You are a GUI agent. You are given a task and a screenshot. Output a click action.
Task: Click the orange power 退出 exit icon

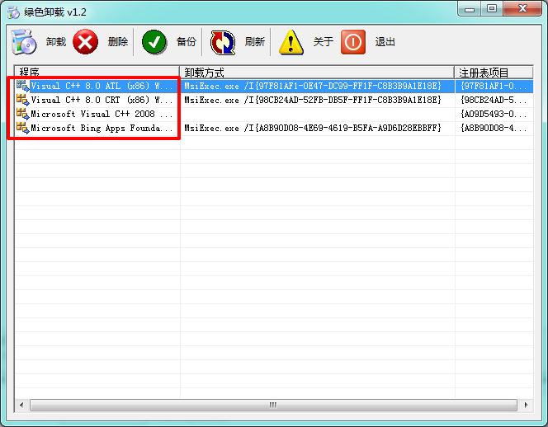point(353,42)
